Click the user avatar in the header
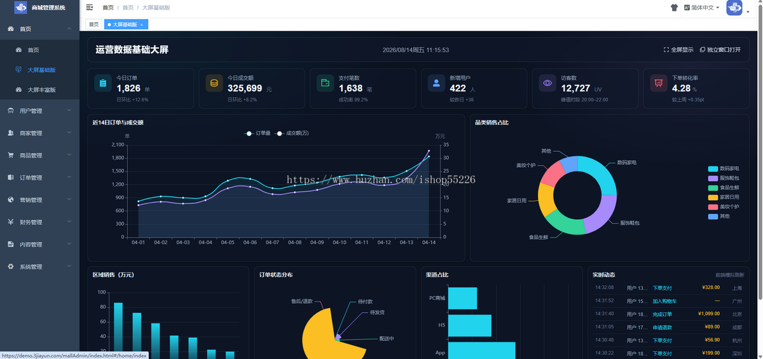 (x=734, y=8)
